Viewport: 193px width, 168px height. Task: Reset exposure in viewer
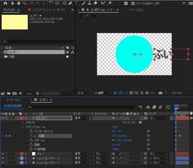click(147, 93)
